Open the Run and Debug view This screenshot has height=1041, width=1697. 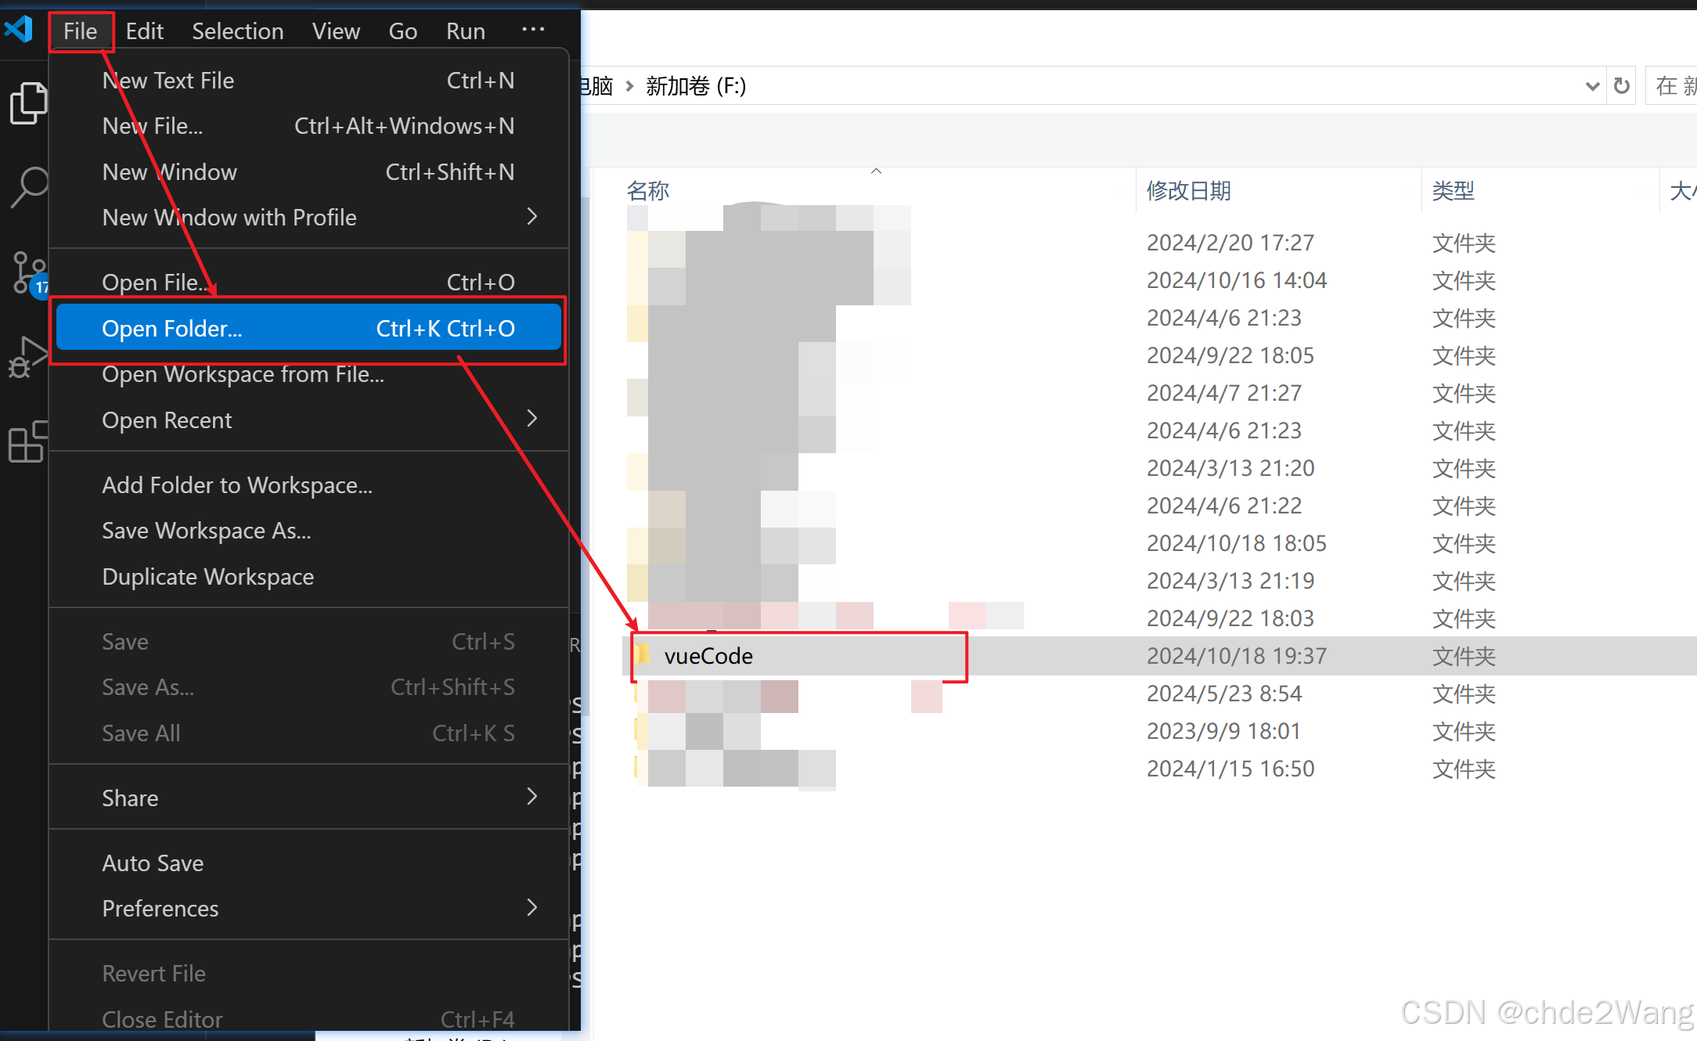pyautogui.click(x=27, y=358)
